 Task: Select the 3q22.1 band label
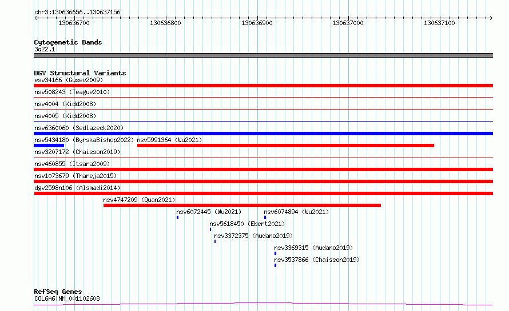pyautogui.click(x=45, y=49)
